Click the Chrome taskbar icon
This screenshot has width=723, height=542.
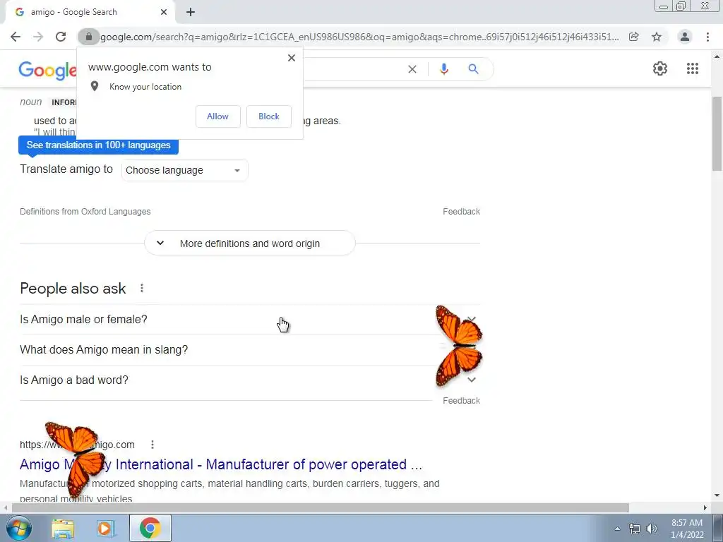pyautogui.click(x=150, y=528)
